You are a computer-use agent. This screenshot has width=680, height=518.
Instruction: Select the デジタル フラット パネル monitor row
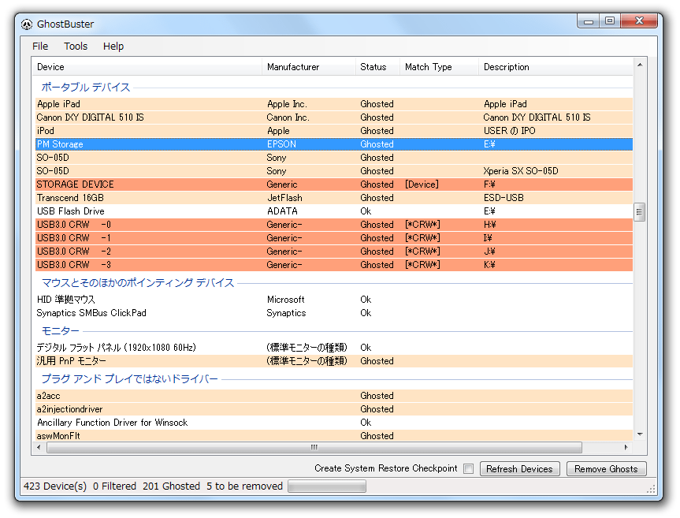(x=333, y=348)
